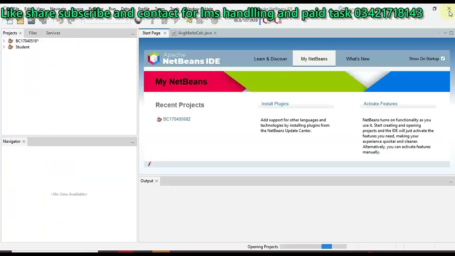This screenshot has height=256, width=455.
Task: Open the Navigate menu
Action: (58, 9)
